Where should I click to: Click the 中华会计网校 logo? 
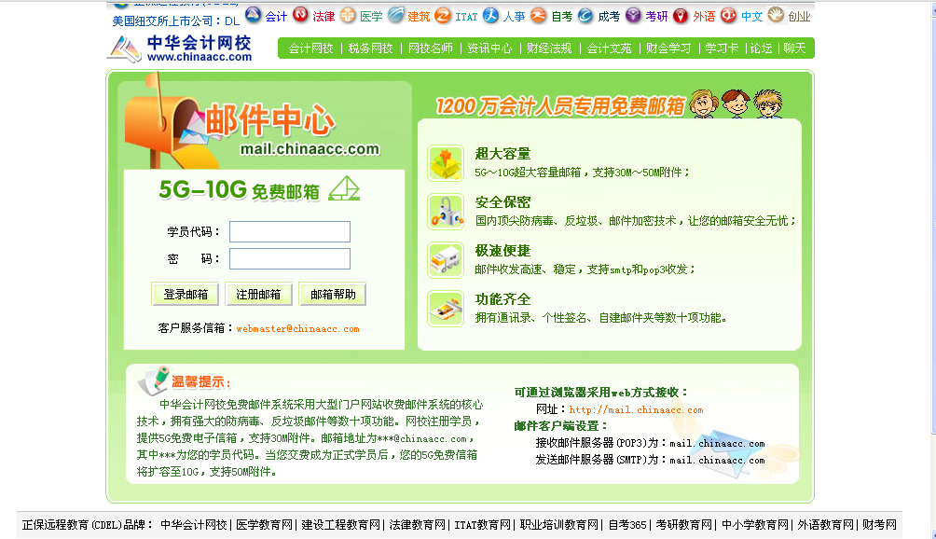click(x=180, y=48)
